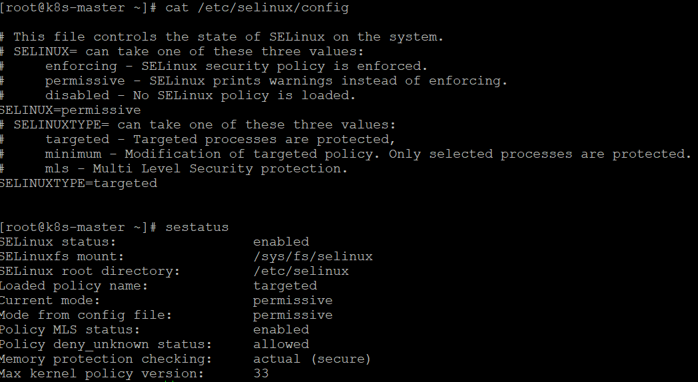Viewport: 698px width, 382px height.
Task: Click the 'targeted' value of Loaded policy name
Action: tap(285, 286)
